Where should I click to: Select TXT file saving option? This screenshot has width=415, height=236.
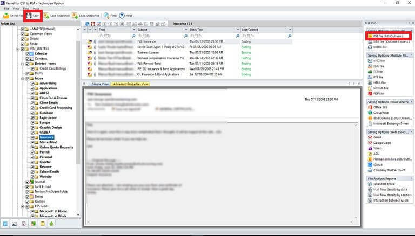click(x=376, y=72)
